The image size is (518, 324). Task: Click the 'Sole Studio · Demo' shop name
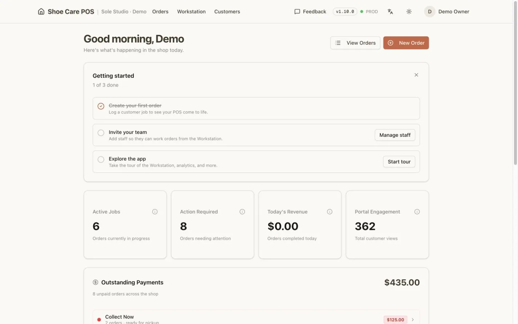[x=124, y=12]
